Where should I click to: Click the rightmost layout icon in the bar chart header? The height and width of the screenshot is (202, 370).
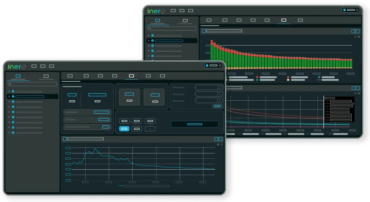point(358,31)
